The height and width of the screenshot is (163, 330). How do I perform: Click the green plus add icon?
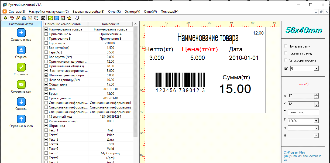click(x=5, y=18)
